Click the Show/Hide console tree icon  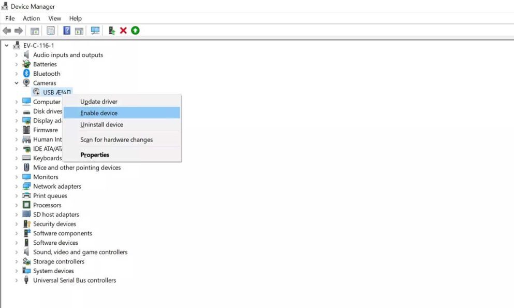pos(35,31)
